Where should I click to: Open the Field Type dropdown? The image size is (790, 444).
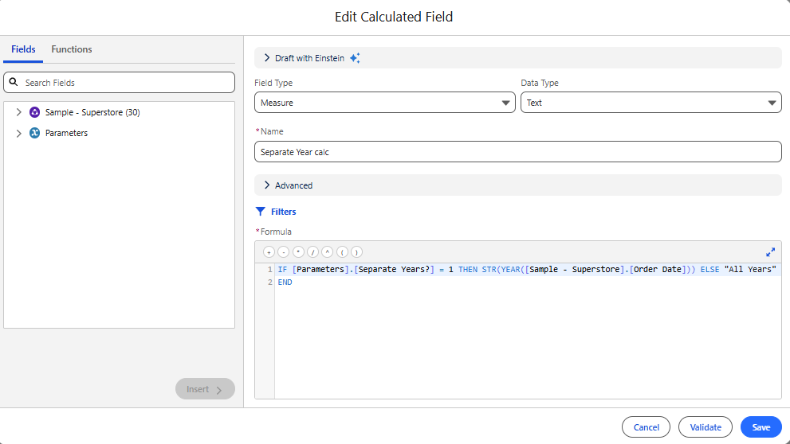385,103
